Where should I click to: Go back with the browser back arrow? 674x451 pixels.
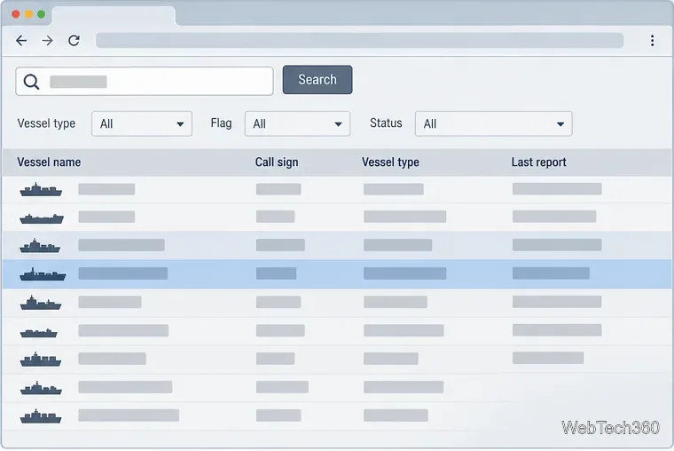[x=21, y=41]
